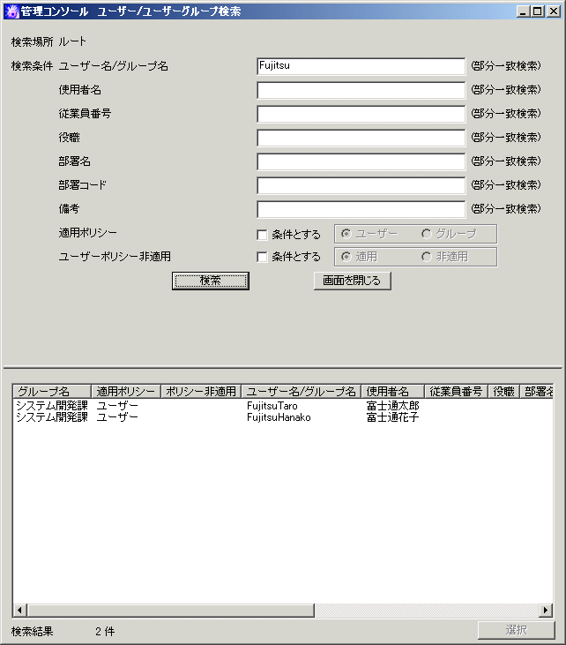Select the ユーザー radio button
Screen dimensions: 566x645
tap(346, 234)
